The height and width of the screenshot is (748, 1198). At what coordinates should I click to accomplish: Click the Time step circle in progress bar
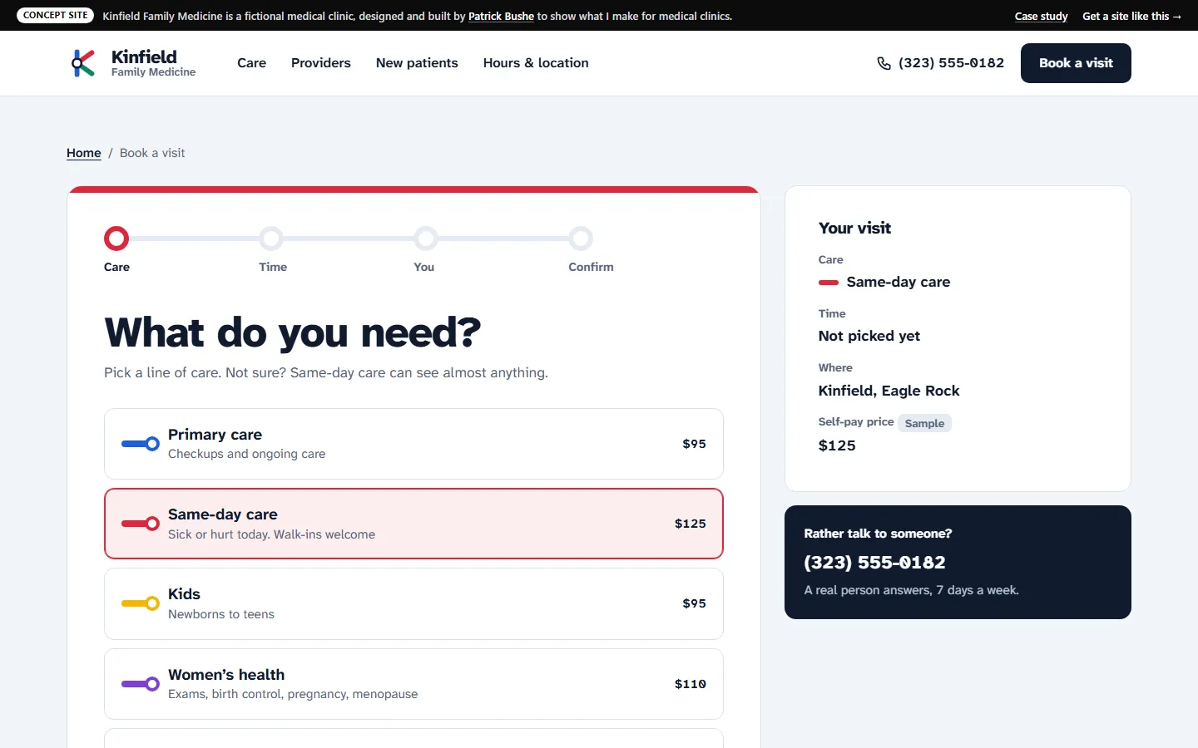tap(271, 239)
